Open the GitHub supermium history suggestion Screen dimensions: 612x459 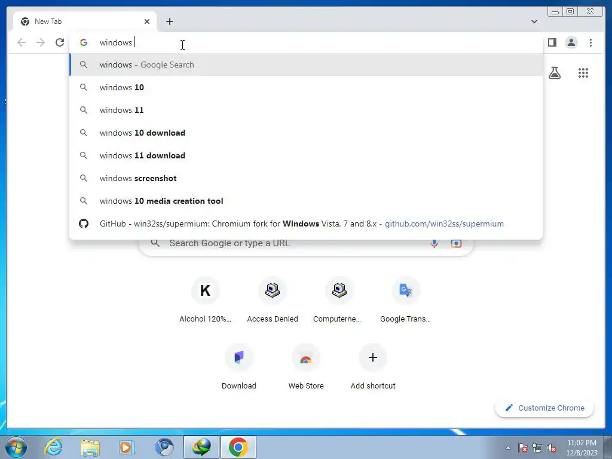click(x=306, y=224)
